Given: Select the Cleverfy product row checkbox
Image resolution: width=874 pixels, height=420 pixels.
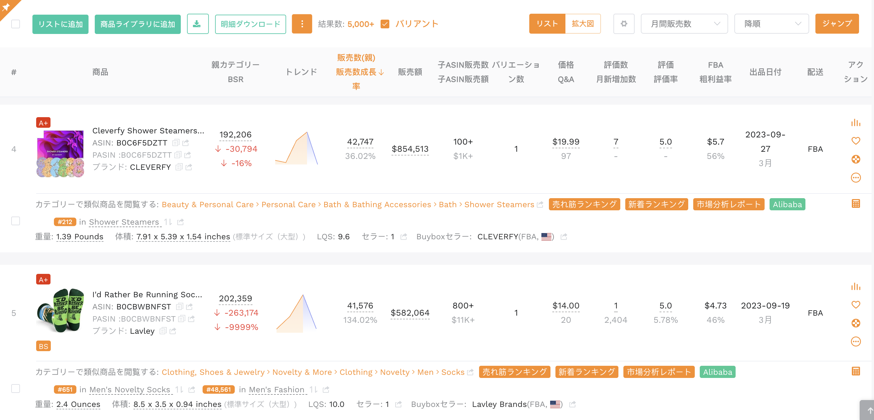Looking at the screenshot, I should pyautogui.click(x=16, y=221).
